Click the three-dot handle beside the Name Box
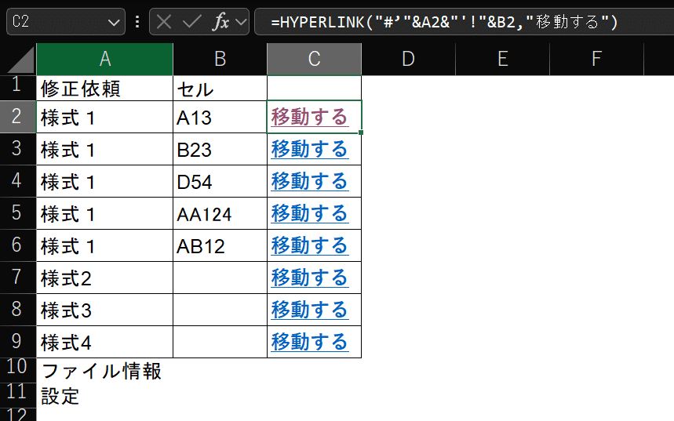The width and height of the screenshot is (674, 421). click(x=137, y=21)
